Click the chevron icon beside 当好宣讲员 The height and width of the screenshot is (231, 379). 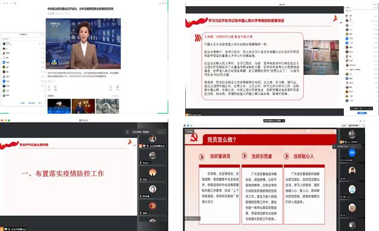(x=202, y=157)
